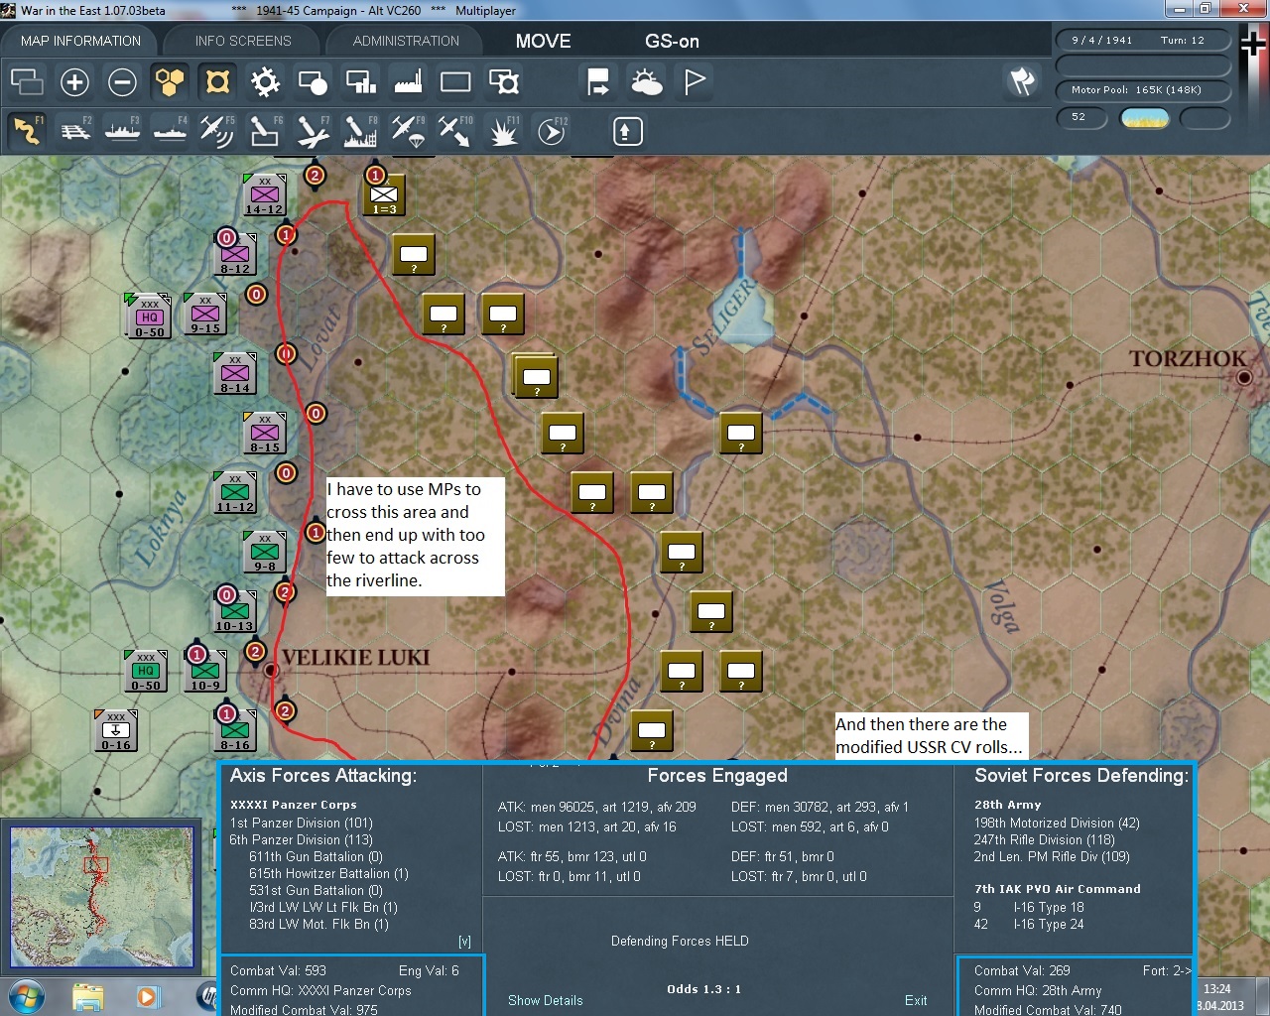
Task: Select the F4 Amphibious transport mode
Action: 170,130
